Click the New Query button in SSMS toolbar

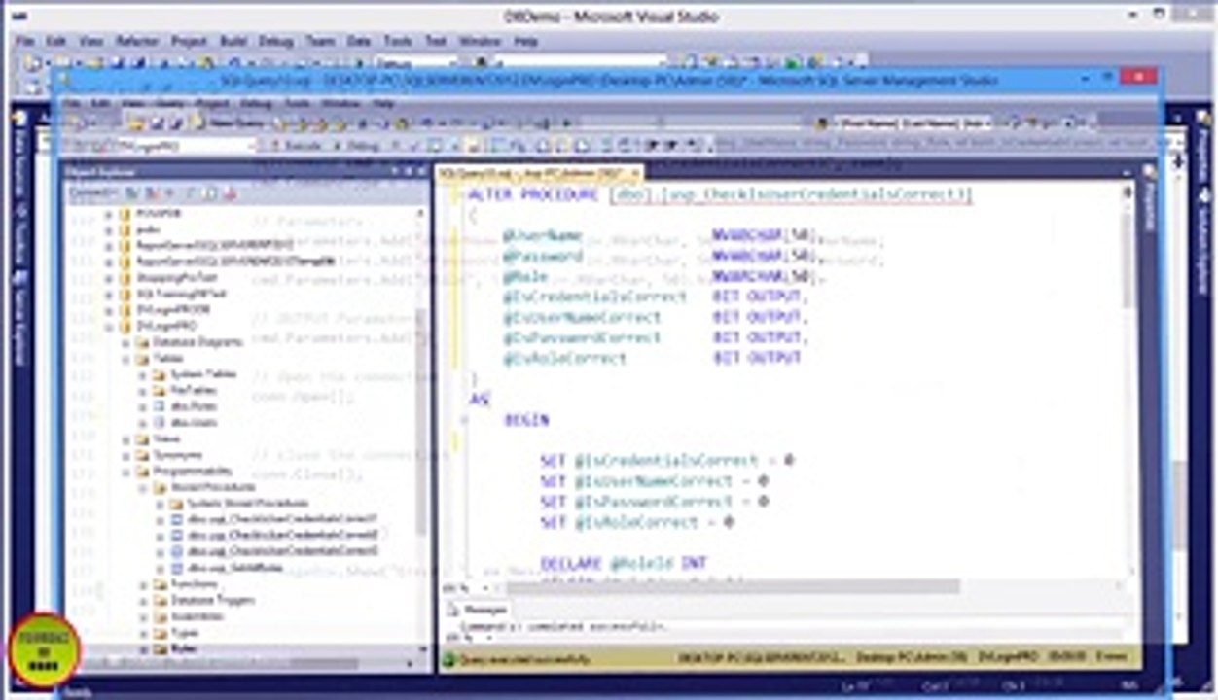(x=229, y=123)
